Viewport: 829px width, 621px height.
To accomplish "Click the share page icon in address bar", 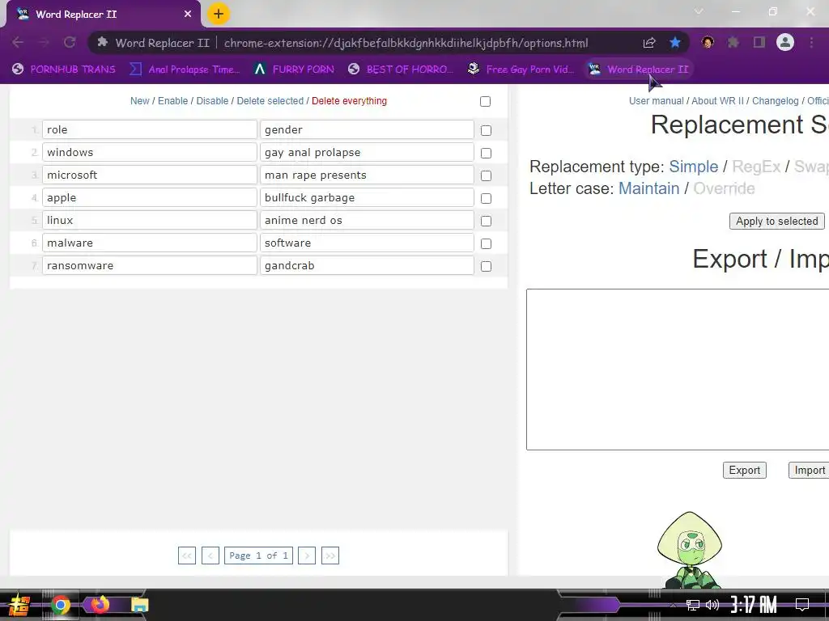I will pyautogui.click(x=649, y=43).
